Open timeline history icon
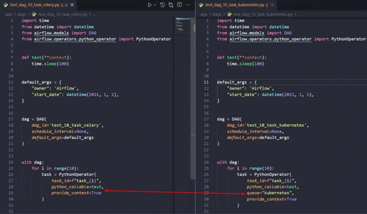This screenshot has width=367, height=214. pos(162,5)
